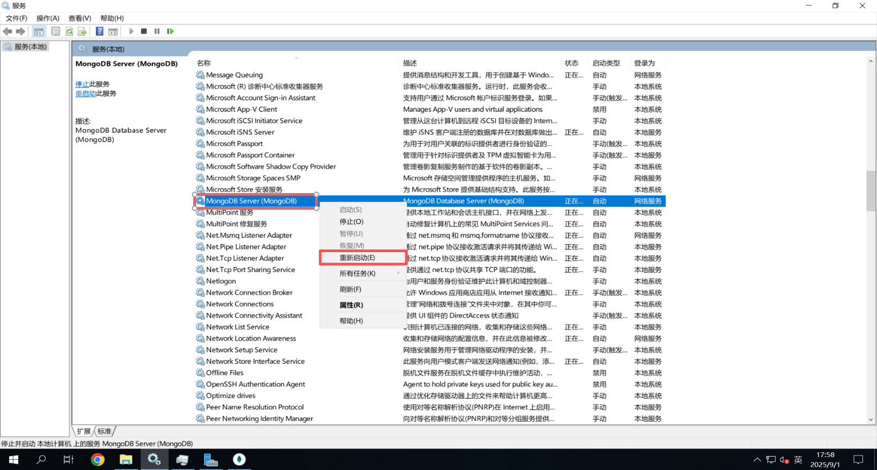Click the Back arrow in the toolbar
Image resolution: width=877 pixels, height=470 pixels.
8,31
